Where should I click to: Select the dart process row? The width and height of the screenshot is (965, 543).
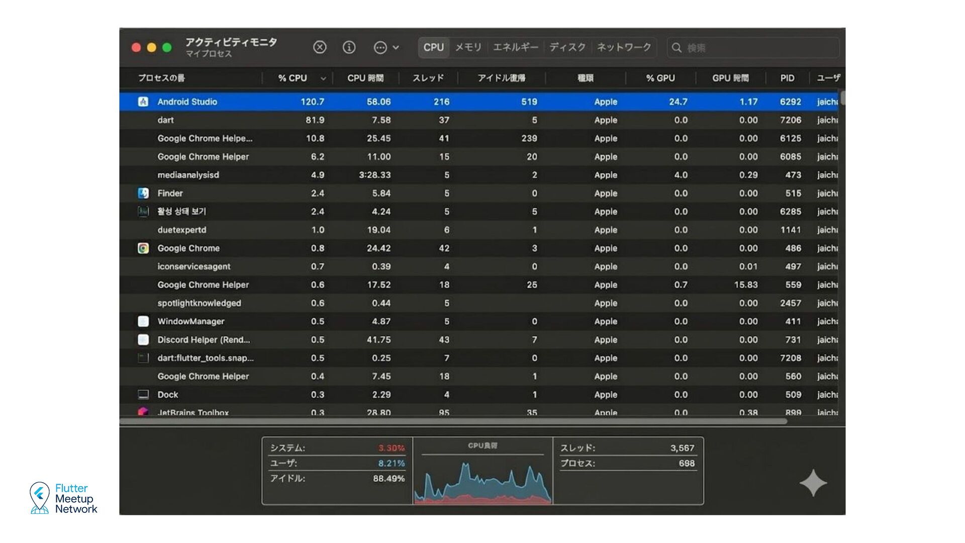(165, 120)
